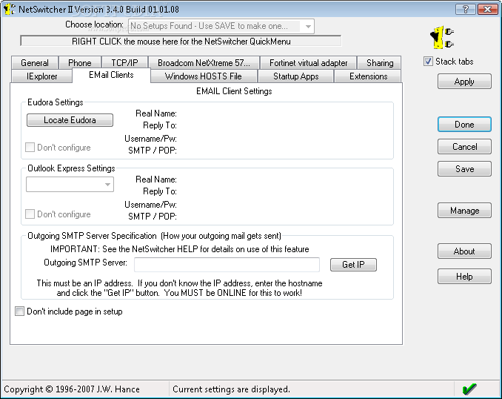Click 'Current settings are displayed.' status text
Viewport: 502px width, 399px height.
pos(231,389)
